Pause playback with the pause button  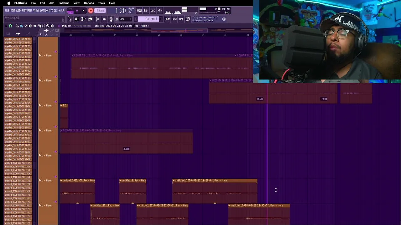pyautogui.click(x=77, y=11)
